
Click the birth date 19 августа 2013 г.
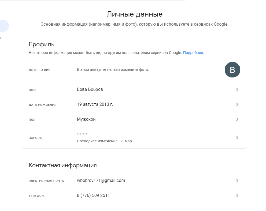pyautogui.click(x=95, y=104)
